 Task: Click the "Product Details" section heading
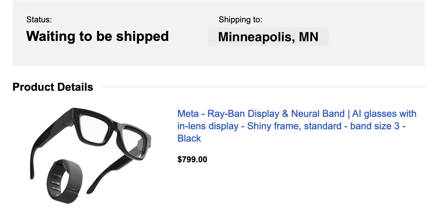point(53,87)
